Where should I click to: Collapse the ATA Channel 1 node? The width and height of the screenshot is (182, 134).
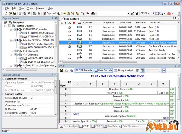click(11, 55)
